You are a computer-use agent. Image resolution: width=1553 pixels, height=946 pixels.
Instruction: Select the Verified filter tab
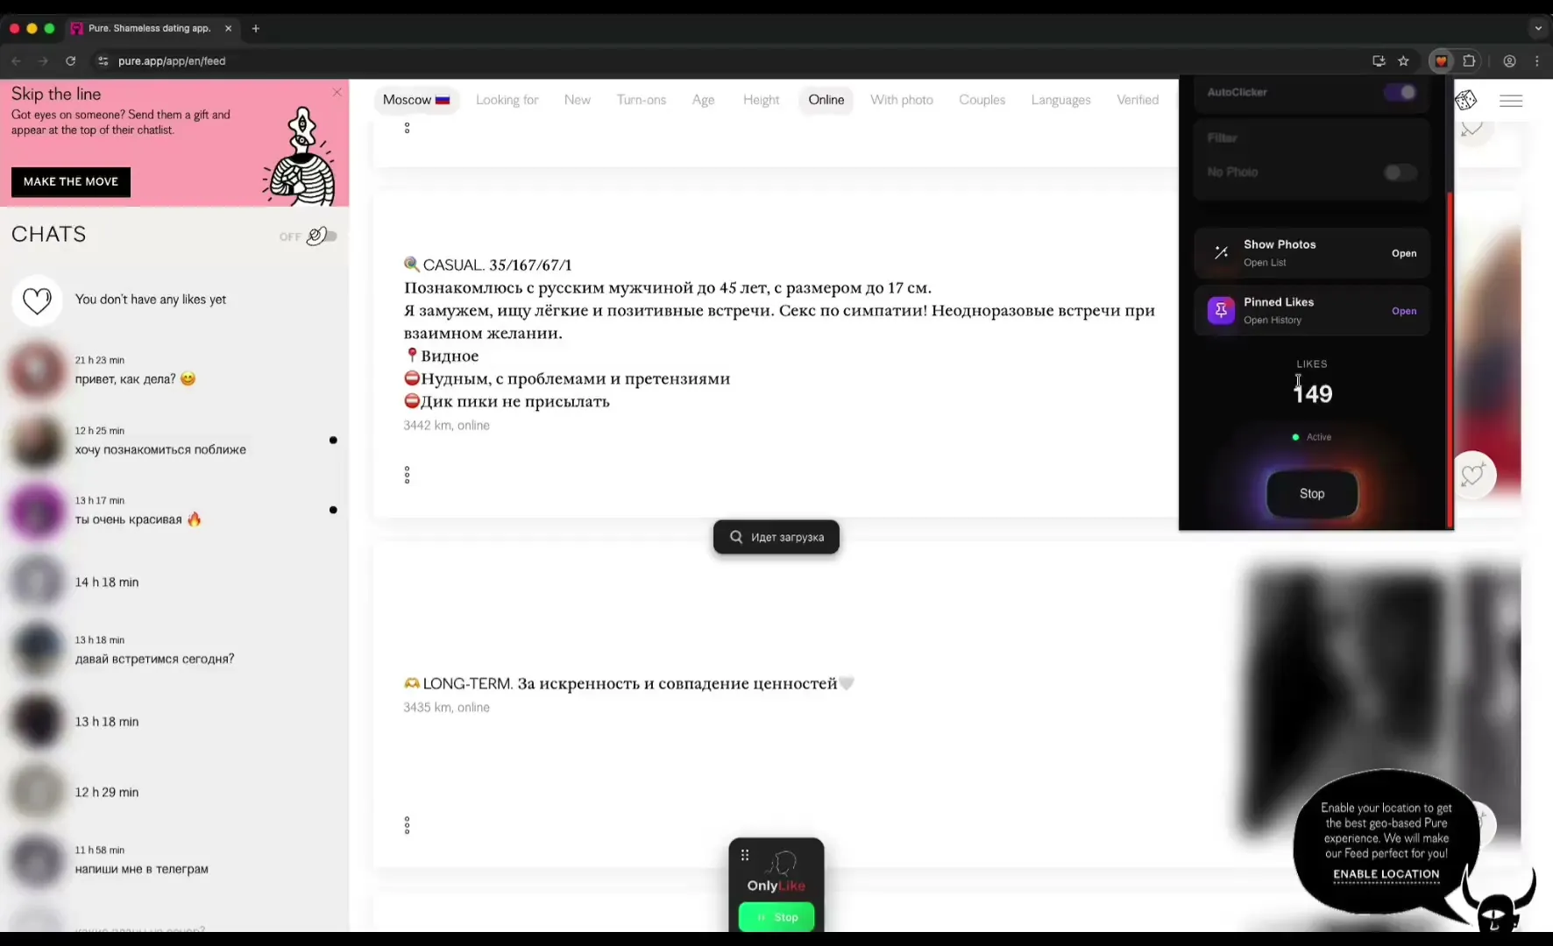(x=1137, y=100)
